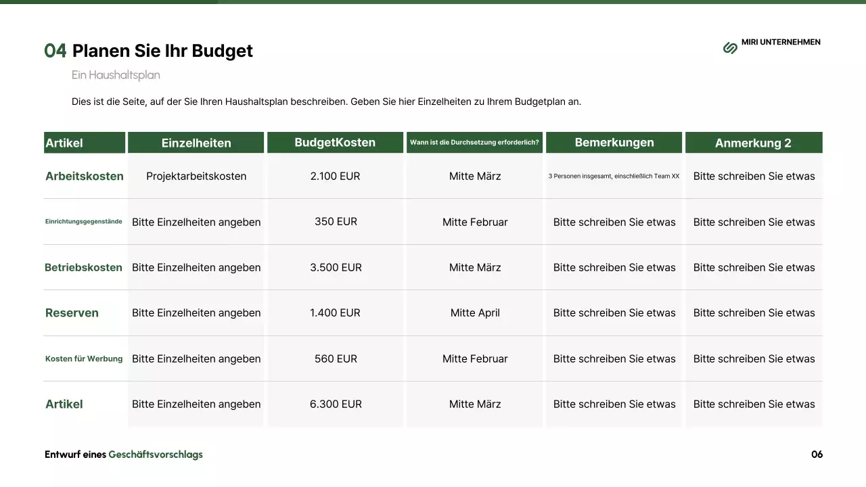This screenshot has width=866, height=487.
Task: Click the 'Wann ist die Durchsetzung erforderlich?' header
Action: (x=474, y=143)
